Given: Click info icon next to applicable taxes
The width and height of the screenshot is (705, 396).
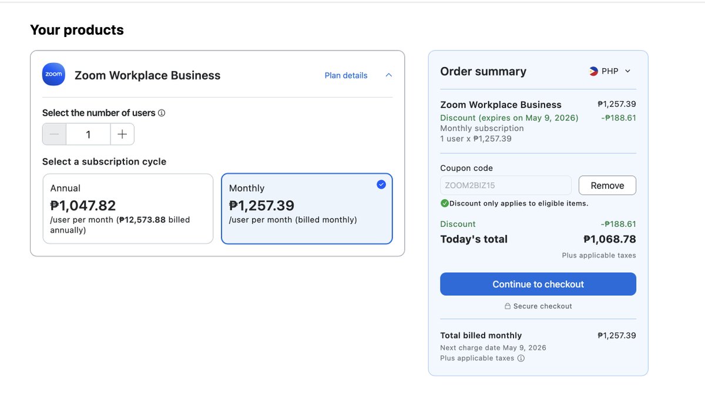Looking at the screenshot, I should tap(521, 358).
